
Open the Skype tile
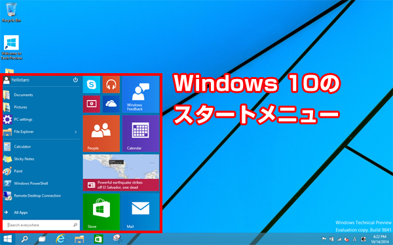[x=92, y=85]
